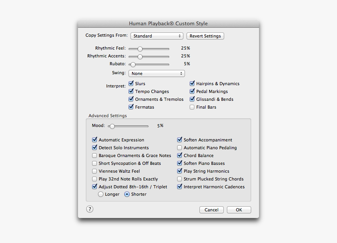Click the Mood slider handle

[112, 127]
